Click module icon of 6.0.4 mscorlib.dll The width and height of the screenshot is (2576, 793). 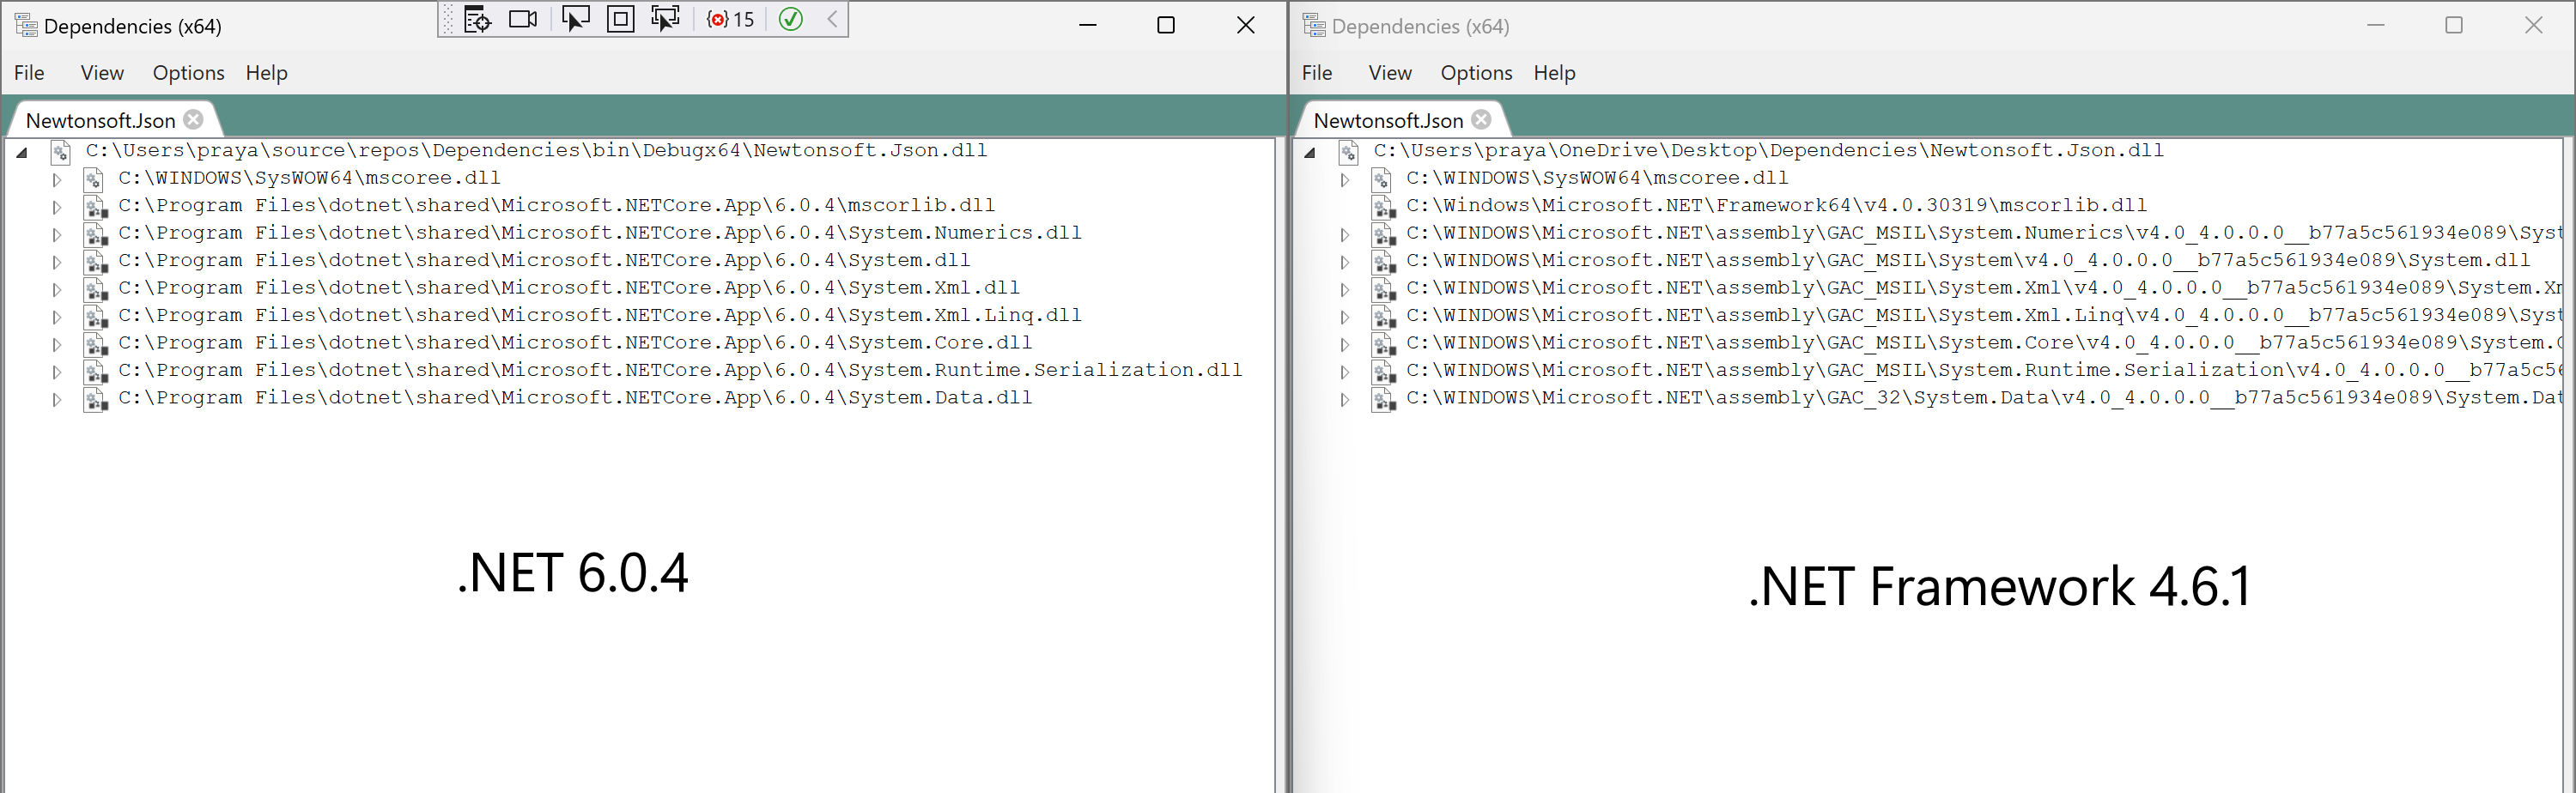pyautogui.click(x=95, y=207)
